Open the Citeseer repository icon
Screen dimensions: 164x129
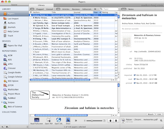[x=5, y=68]
